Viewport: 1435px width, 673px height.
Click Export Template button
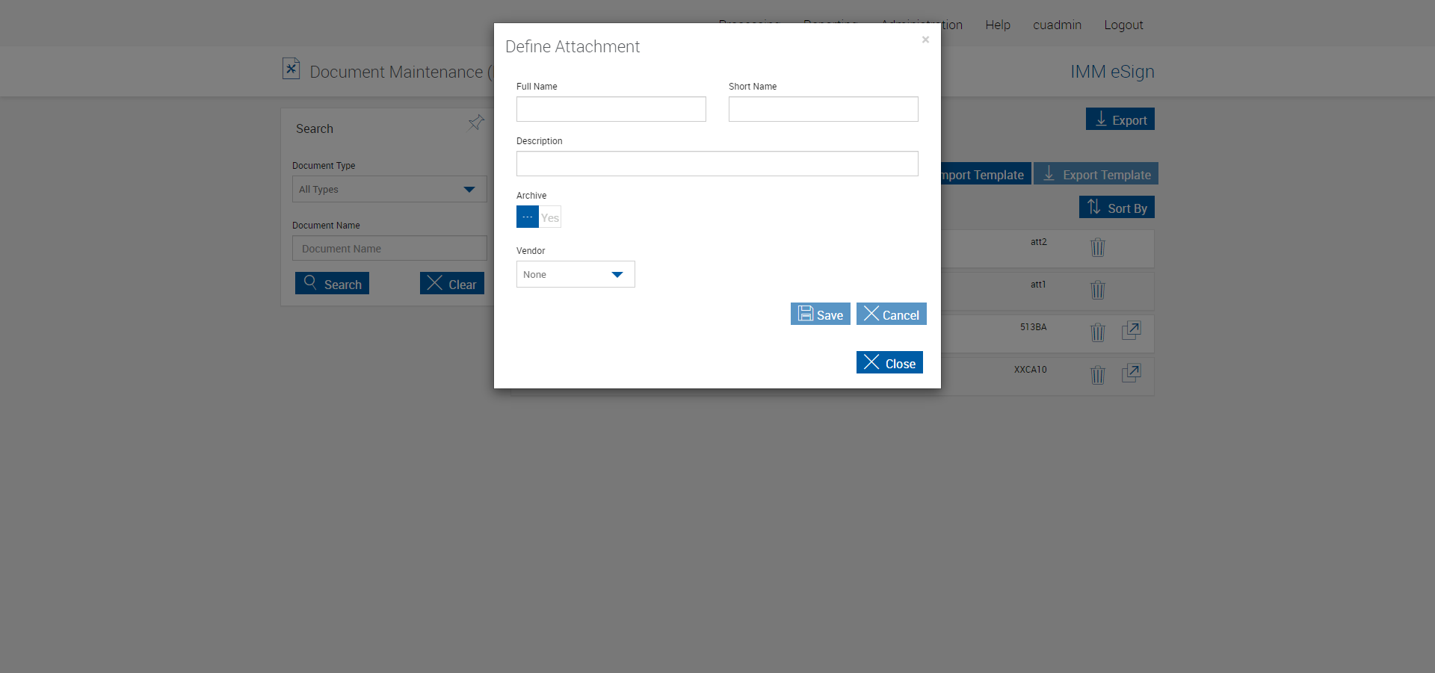coord(1096,174)
